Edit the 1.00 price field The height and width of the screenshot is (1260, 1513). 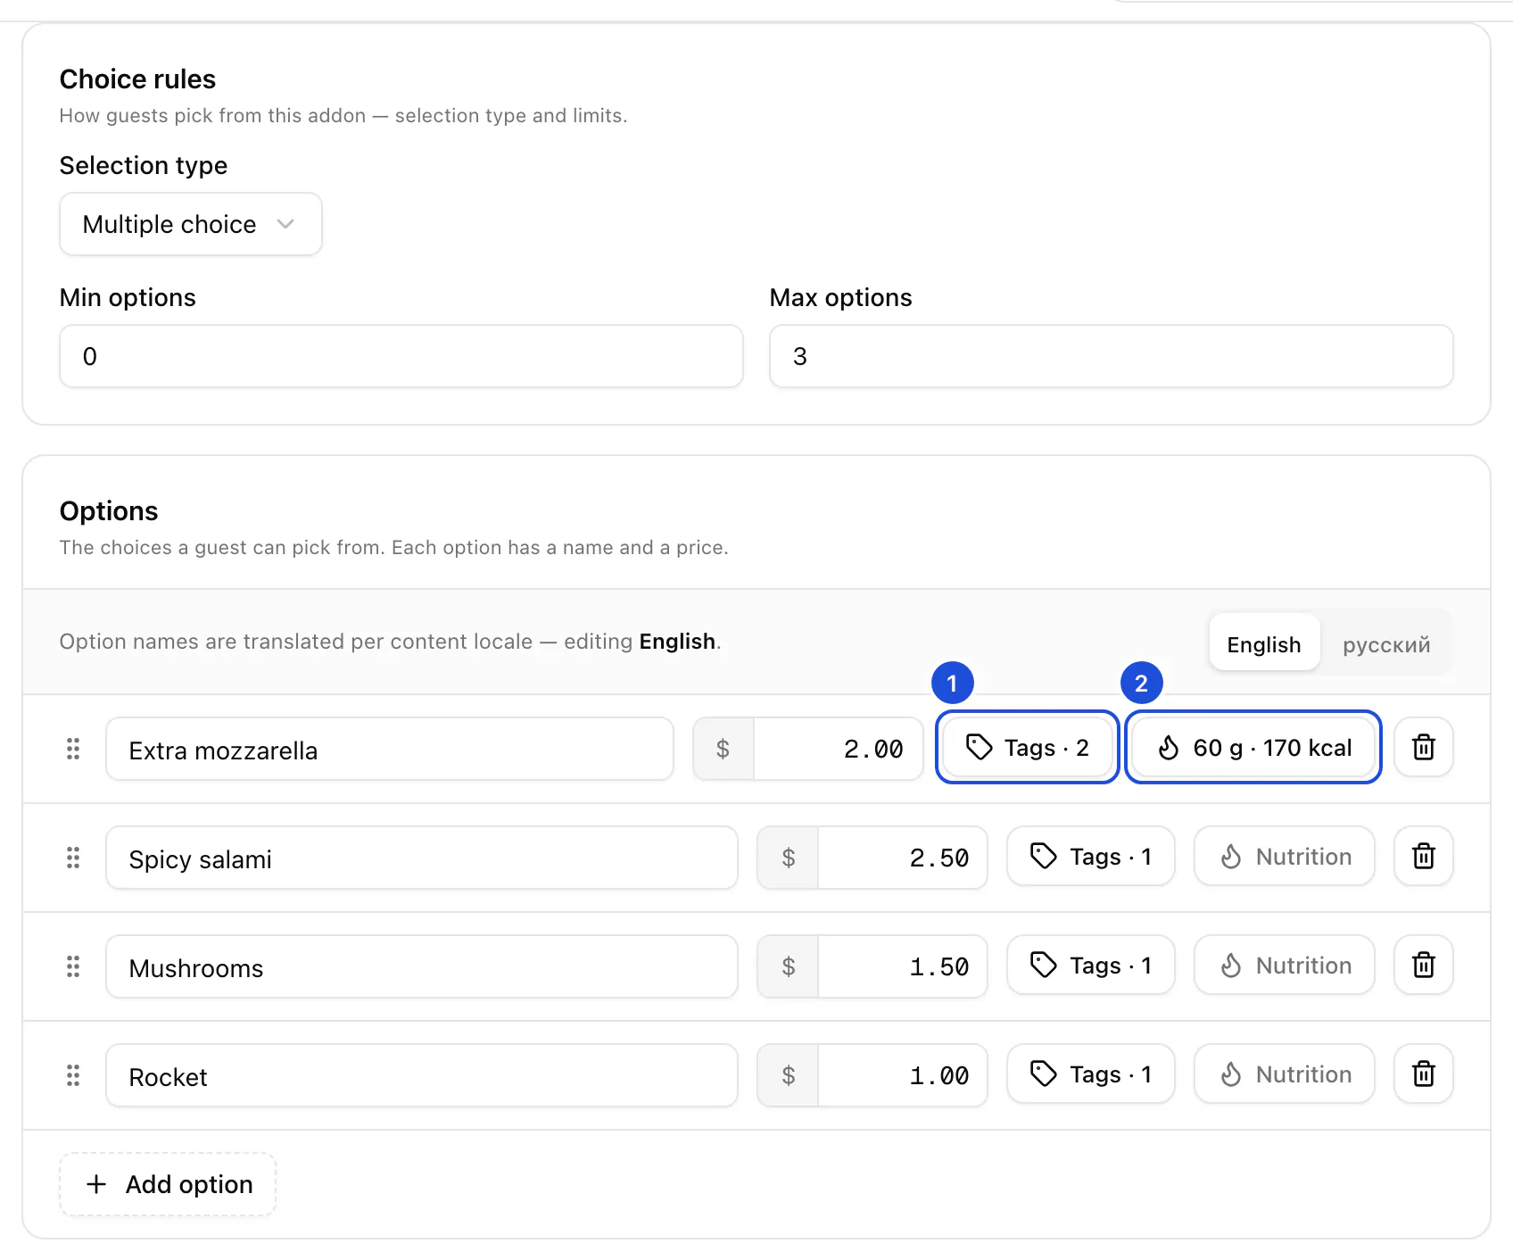pos(903,1075)
